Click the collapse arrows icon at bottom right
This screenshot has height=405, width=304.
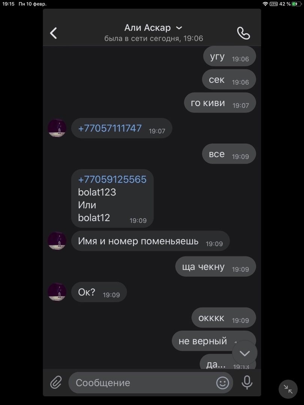288,389
